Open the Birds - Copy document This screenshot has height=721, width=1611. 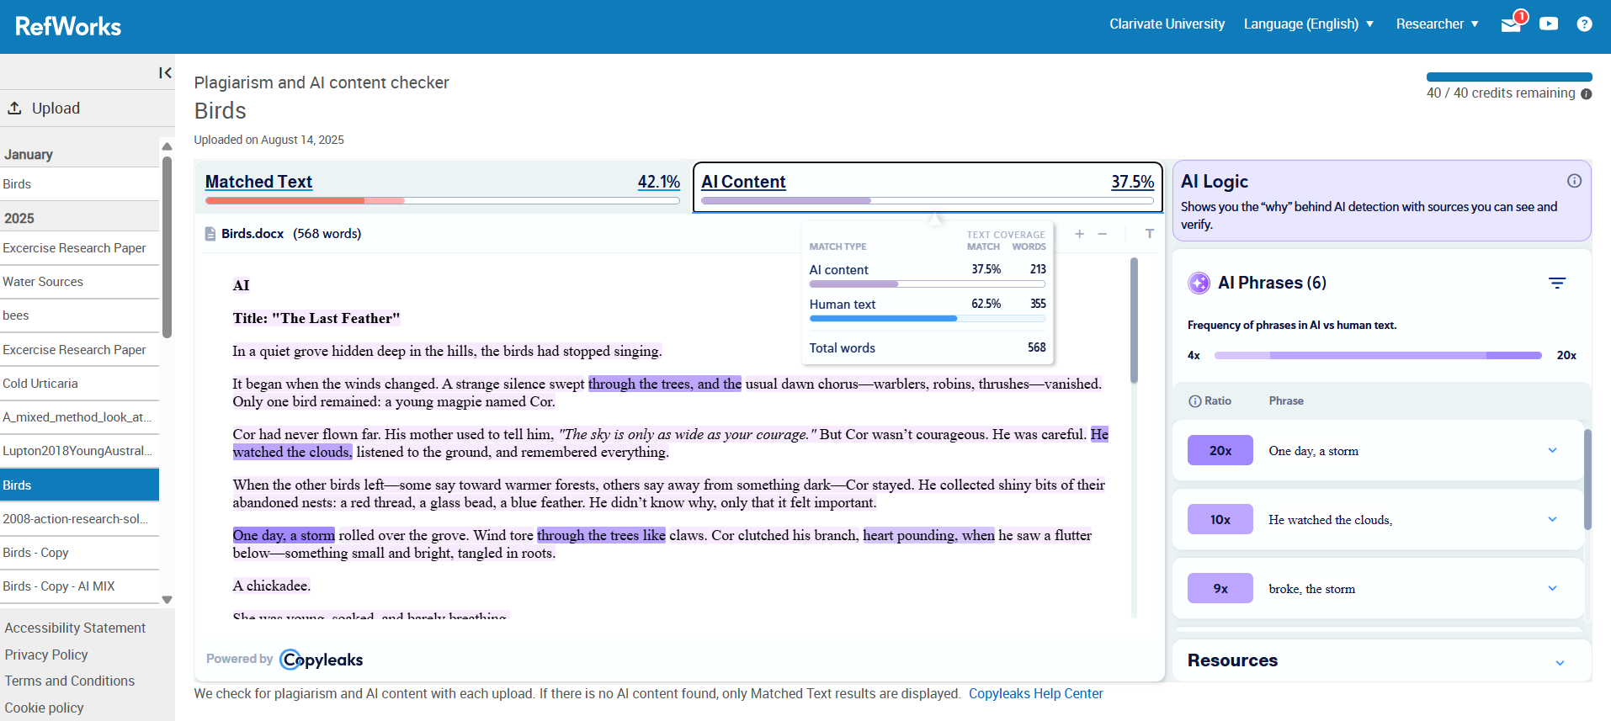pyautogui.click(x=79, y=553)
